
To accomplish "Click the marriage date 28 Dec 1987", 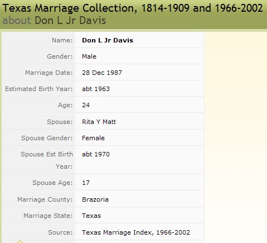I will click(102, 73).
